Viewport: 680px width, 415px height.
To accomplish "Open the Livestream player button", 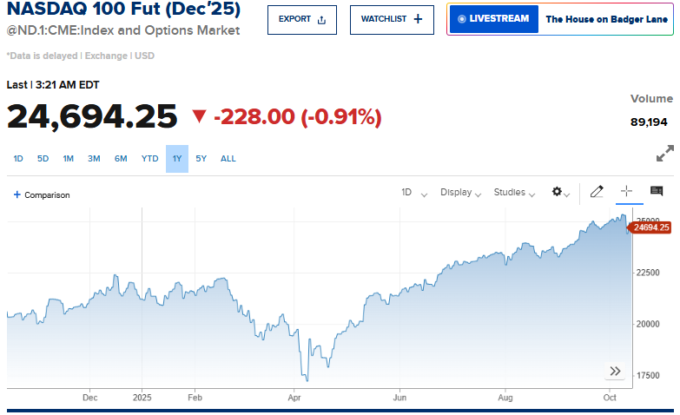I will click(492, 18).
